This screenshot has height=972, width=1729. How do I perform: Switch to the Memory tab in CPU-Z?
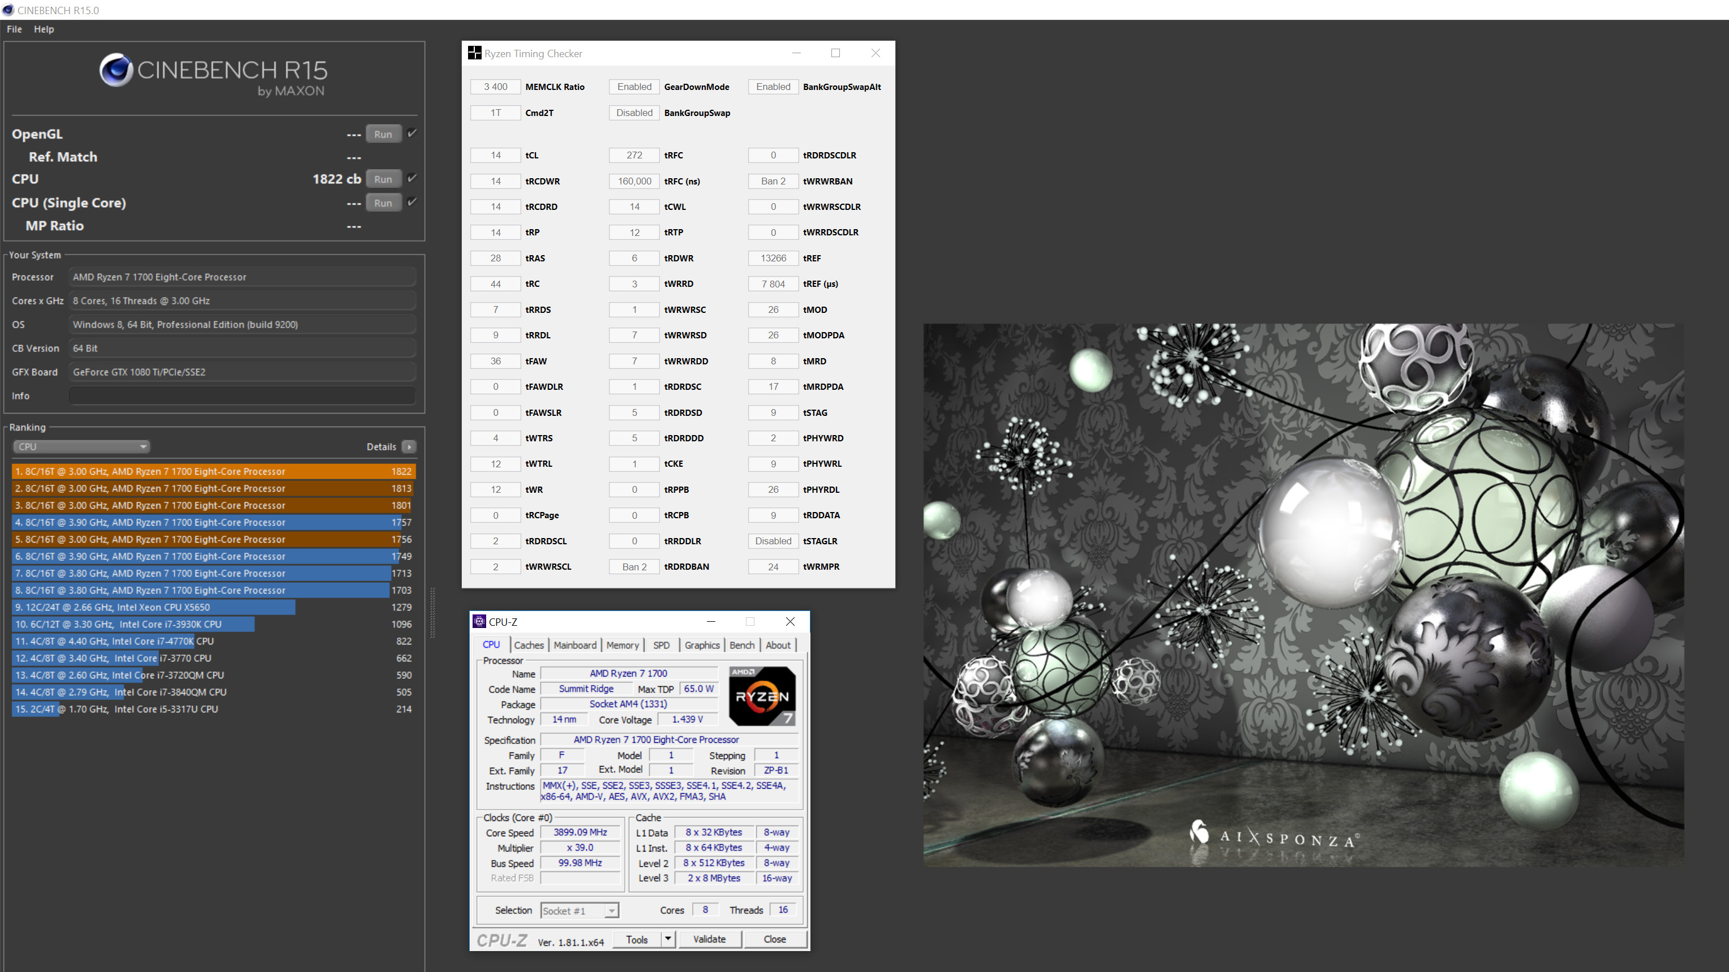pyautogui.click(x=622, y=646)
